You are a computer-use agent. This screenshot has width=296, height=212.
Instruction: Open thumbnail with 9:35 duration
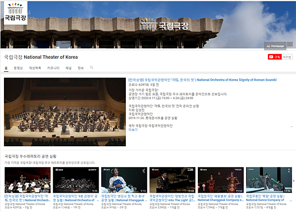76,180
